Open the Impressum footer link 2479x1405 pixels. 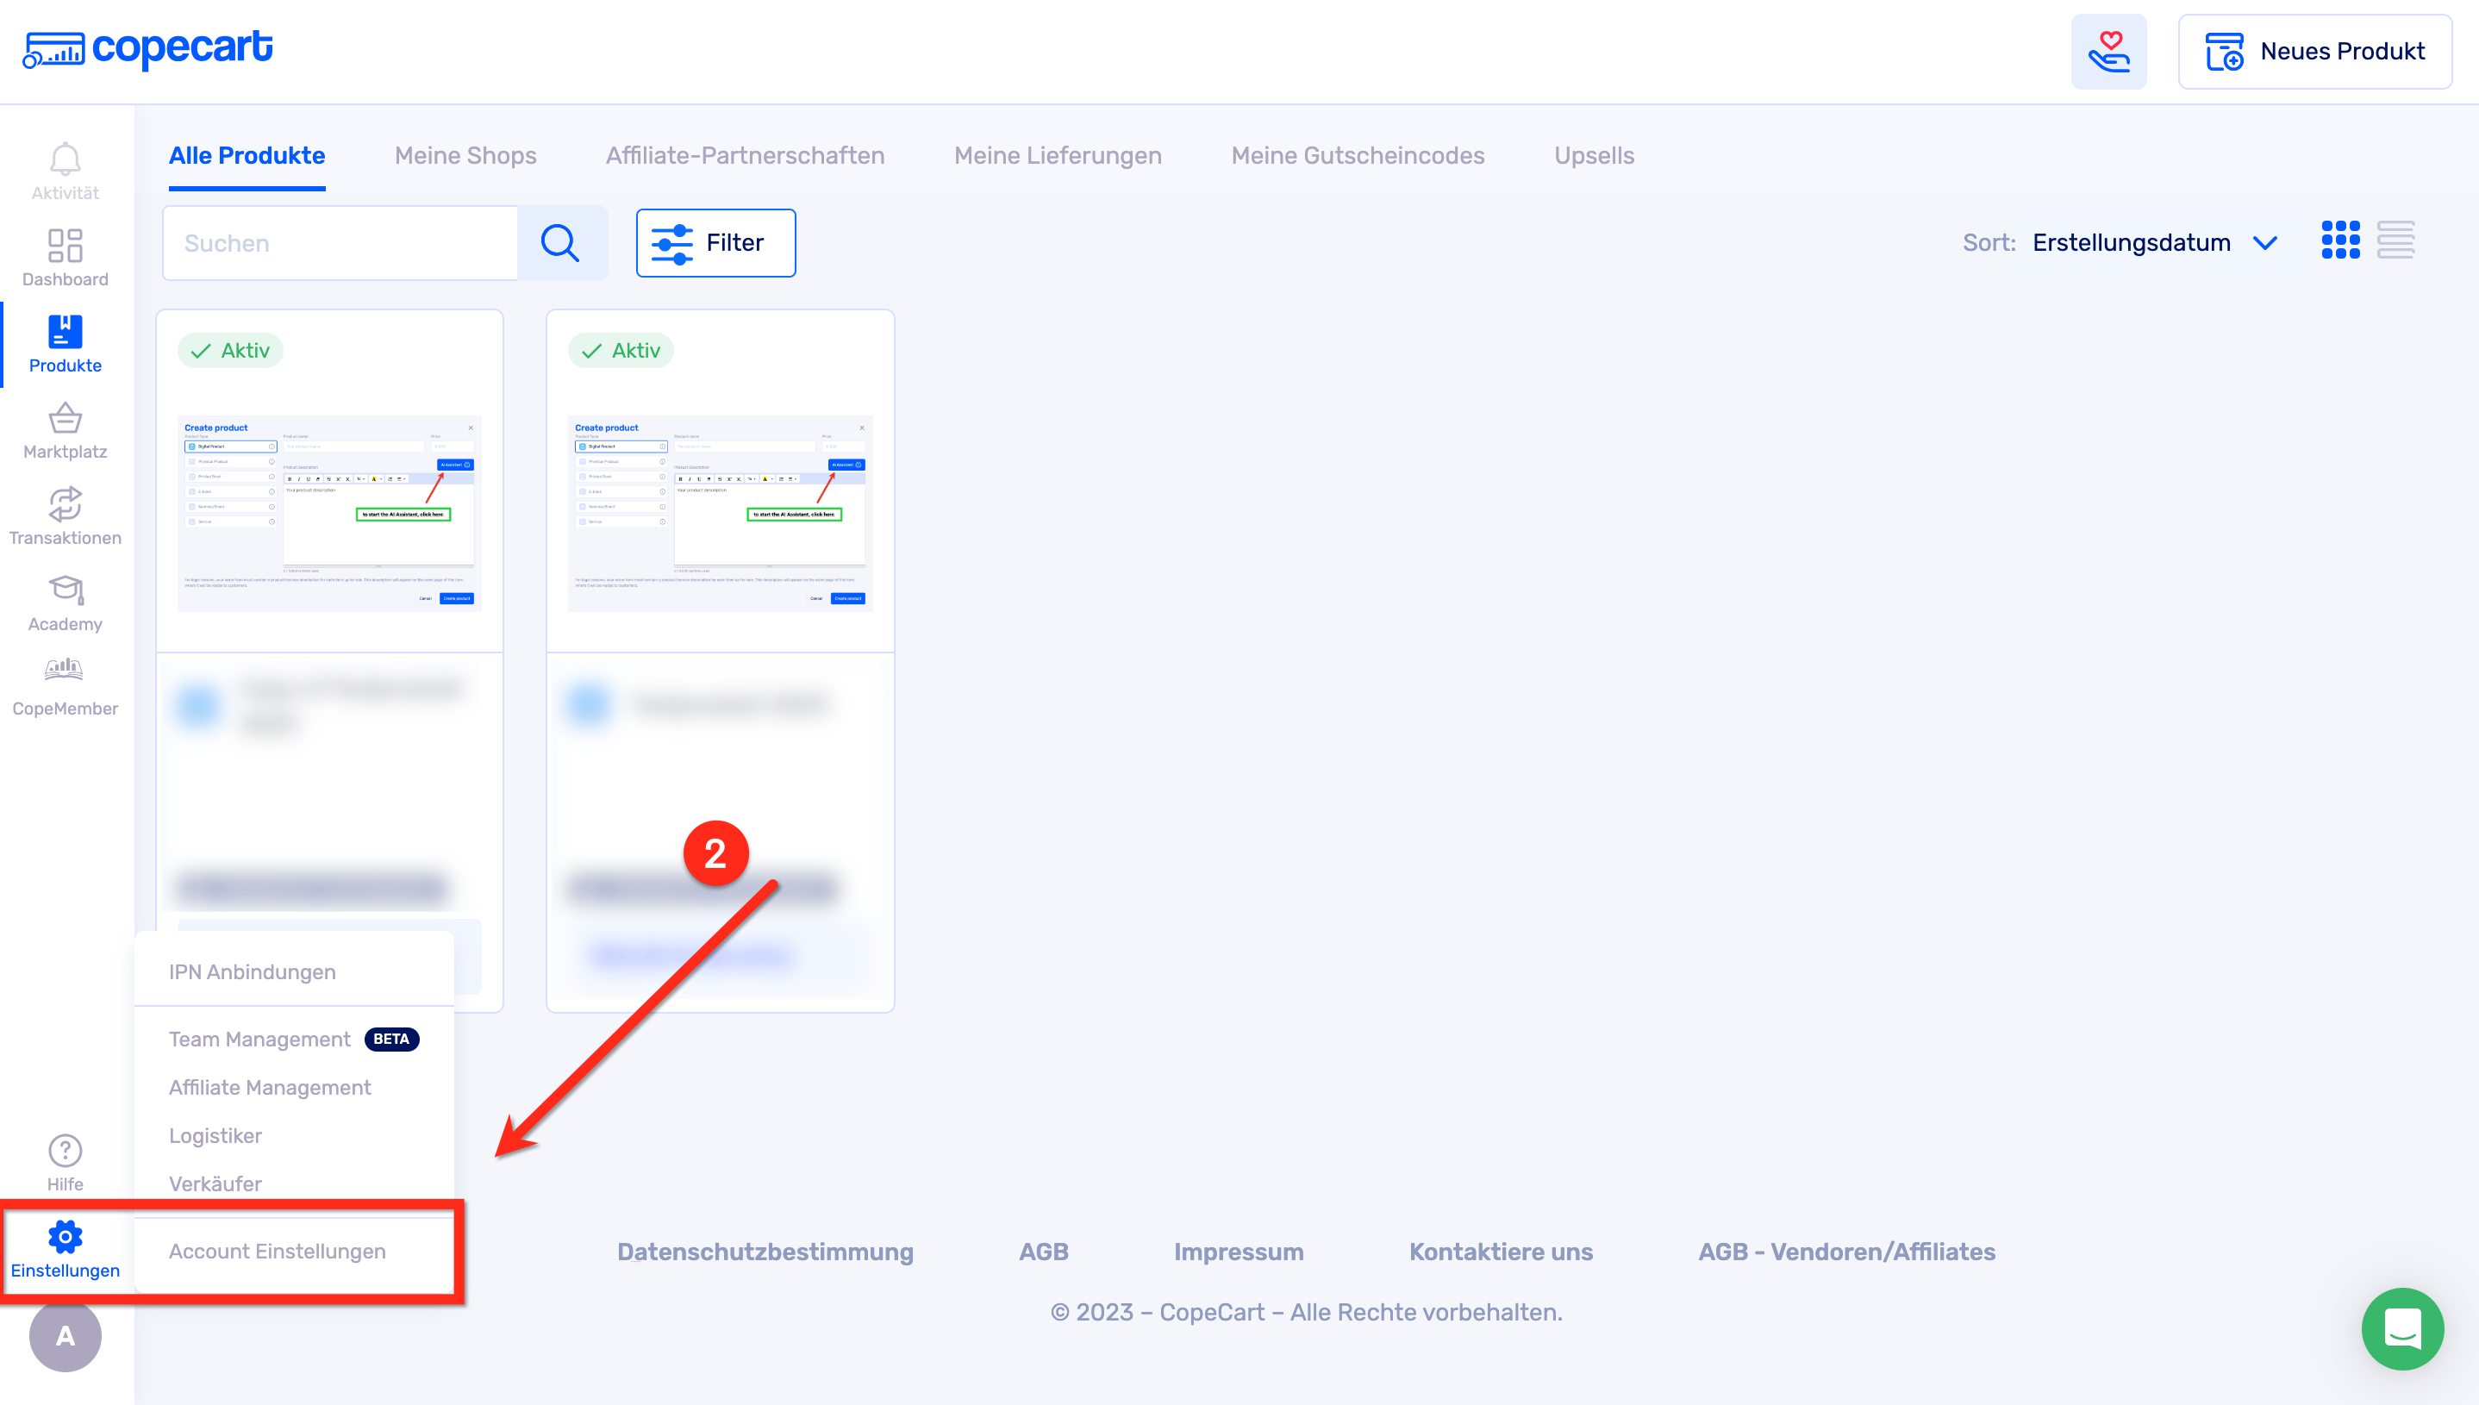pyautogui.click(x=1238, y=1252)
